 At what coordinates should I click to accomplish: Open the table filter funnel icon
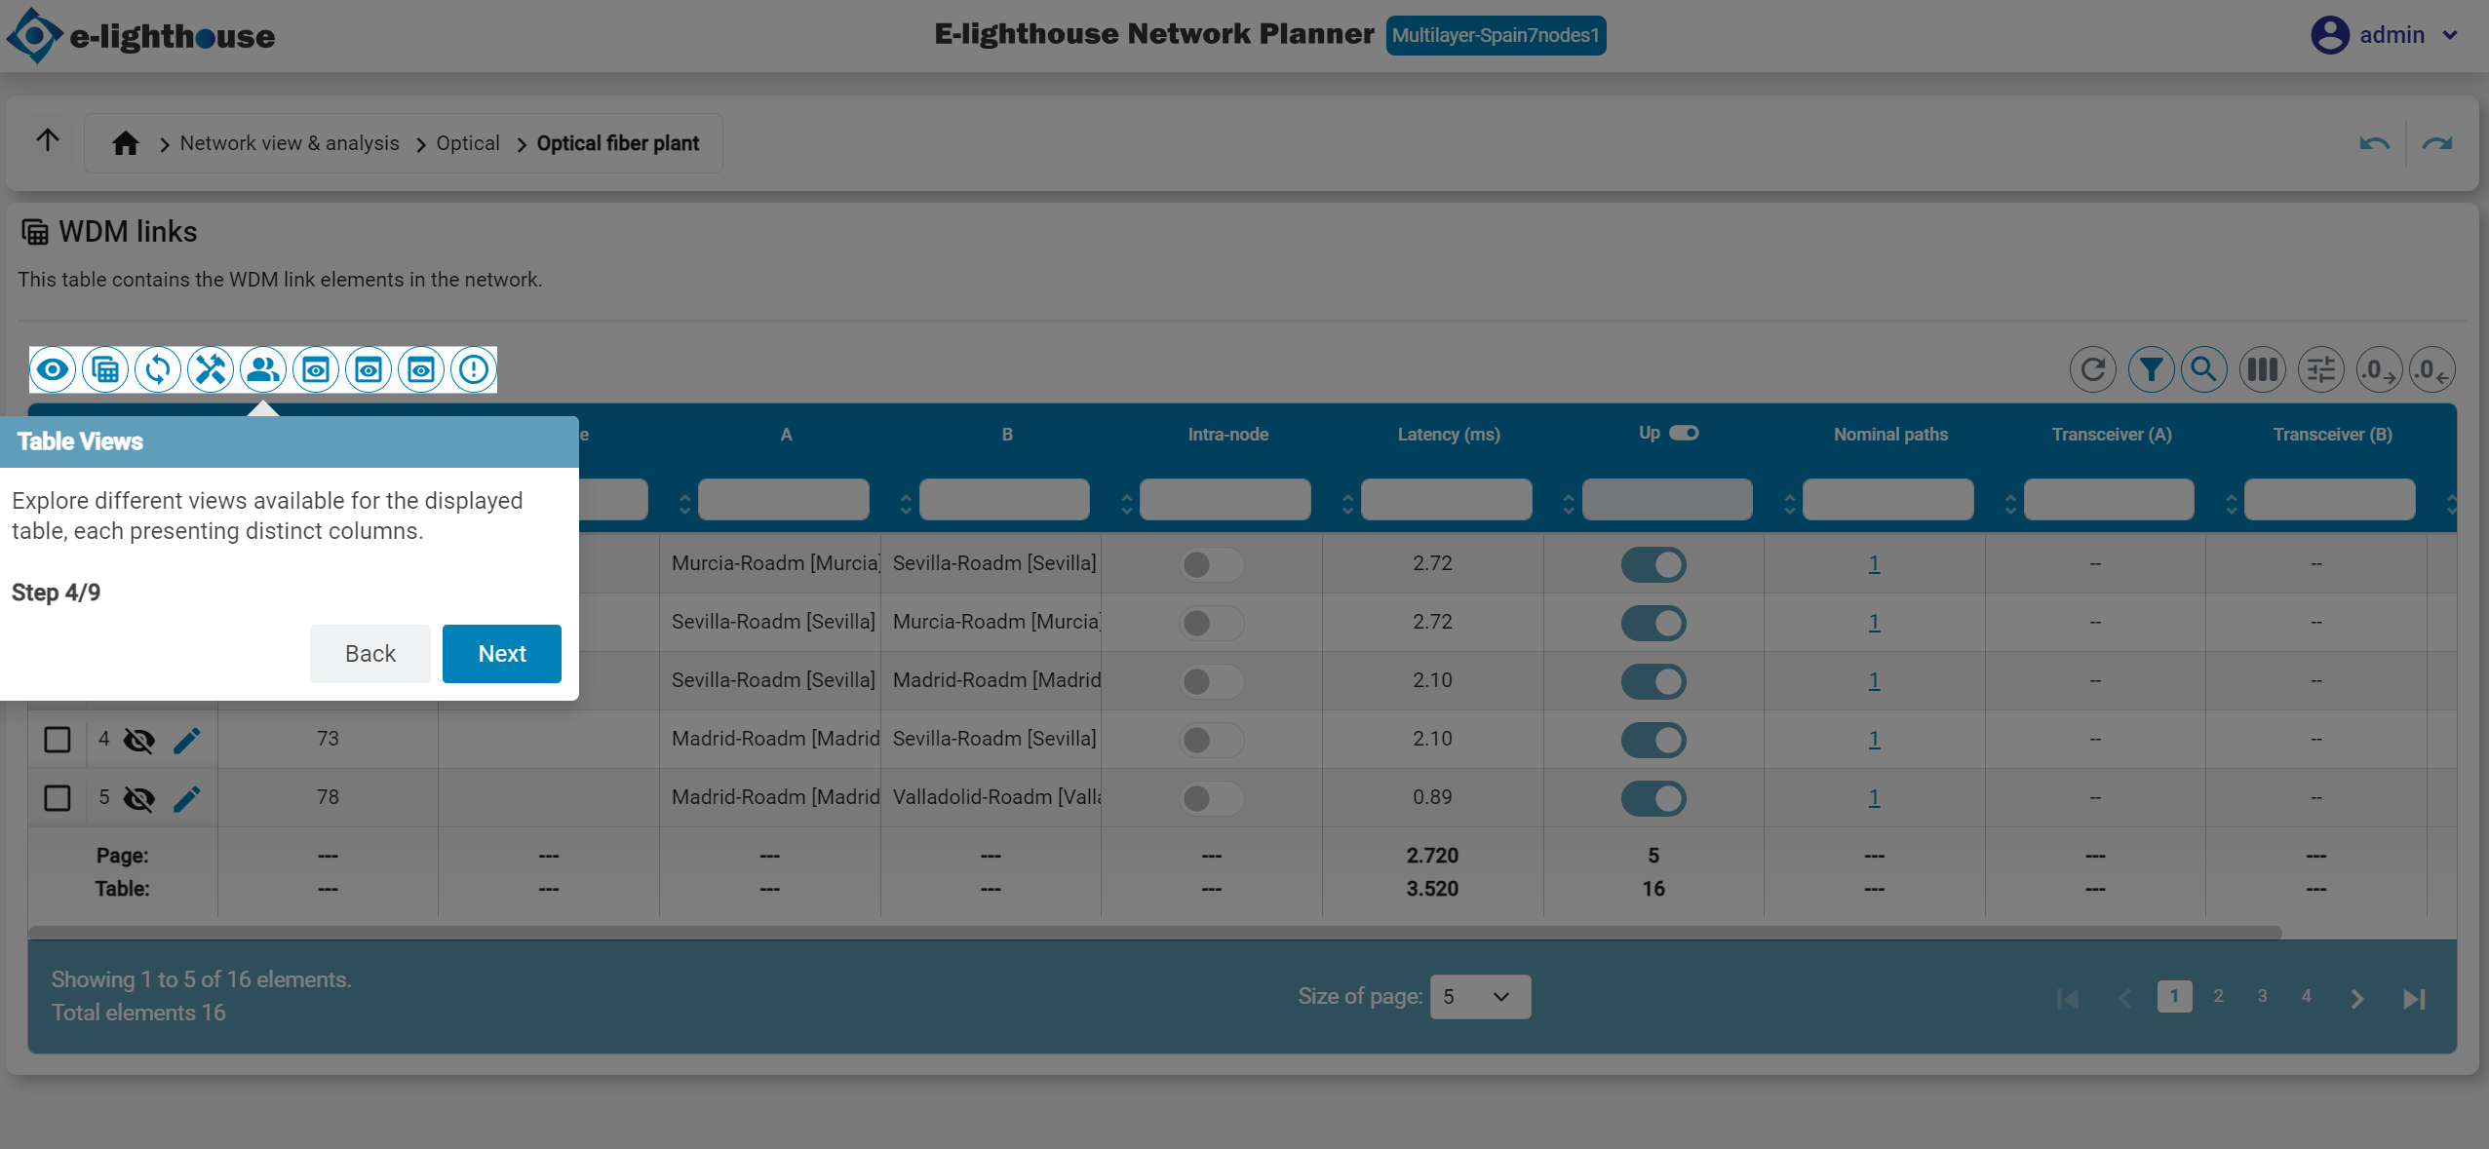[2151, 369]
